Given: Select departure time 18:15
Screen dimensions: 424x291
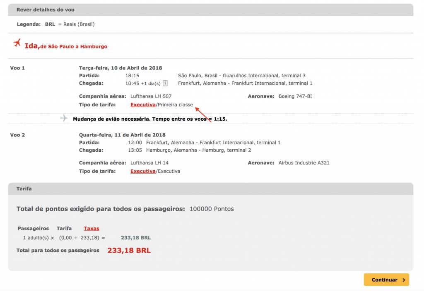Looking at the screenshot, I should (132, 76).
